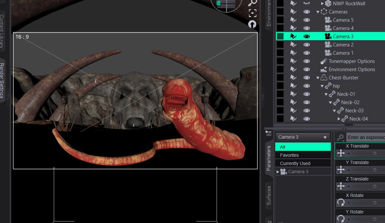Click the X Rotate rotation icon
The image size is (385, 223).
click(341, 203)
